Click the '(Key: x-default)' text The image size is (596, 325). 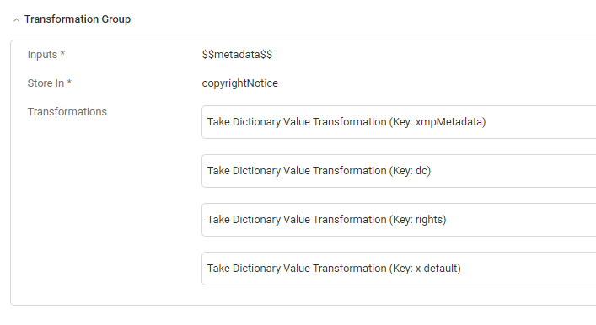pos(425,269)
